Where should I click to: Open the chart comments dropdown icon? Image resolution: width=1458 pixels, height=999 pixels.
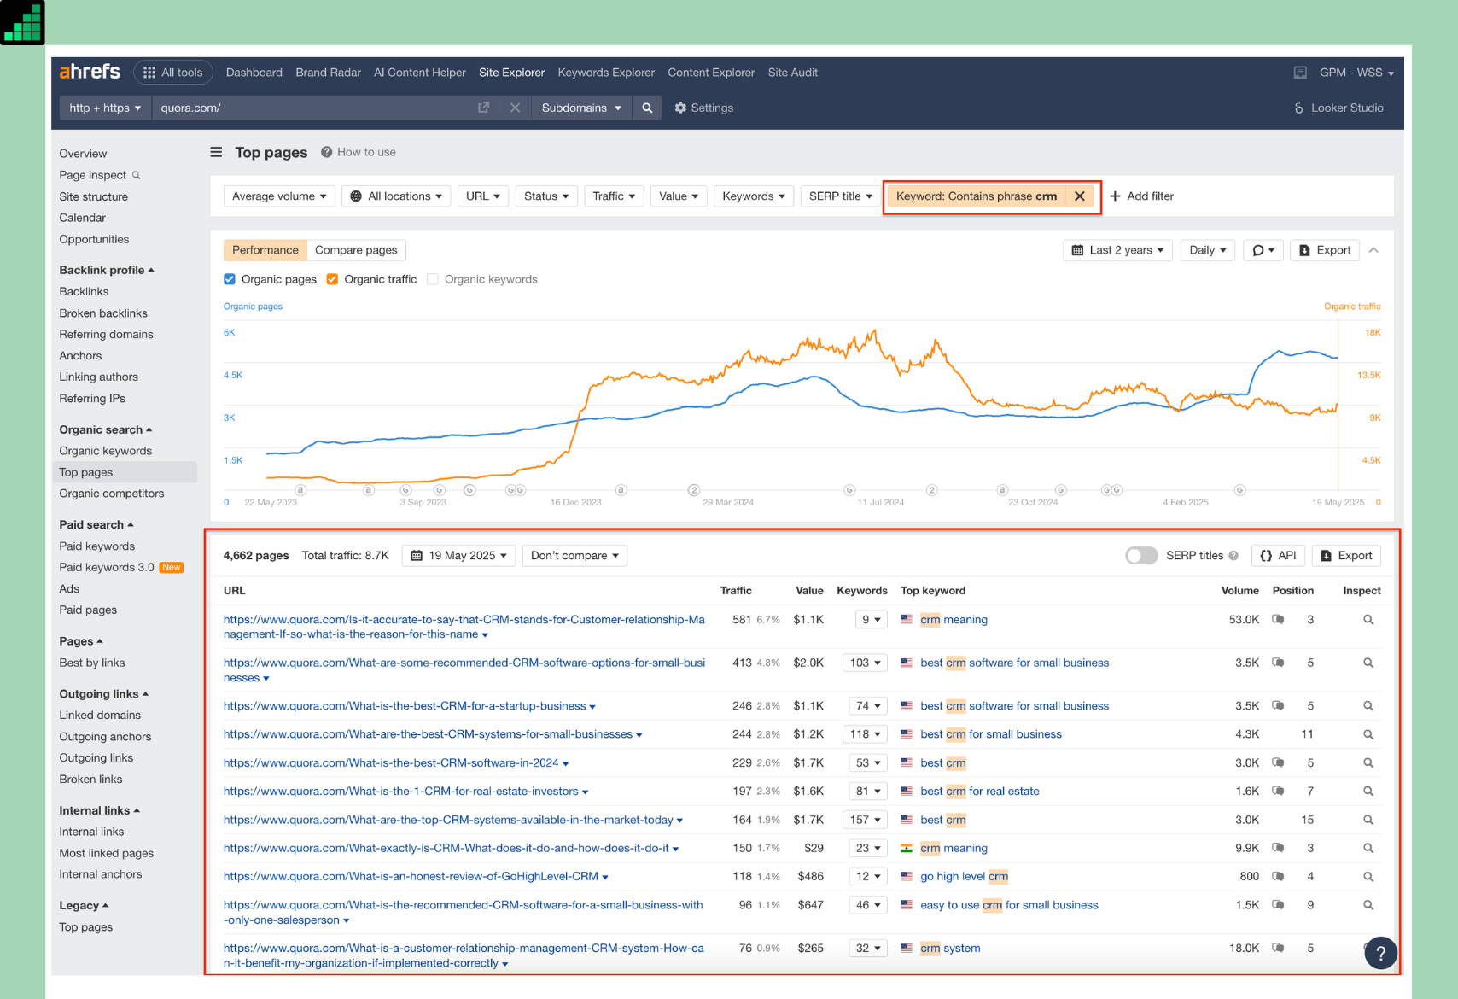coord(1263,250)
